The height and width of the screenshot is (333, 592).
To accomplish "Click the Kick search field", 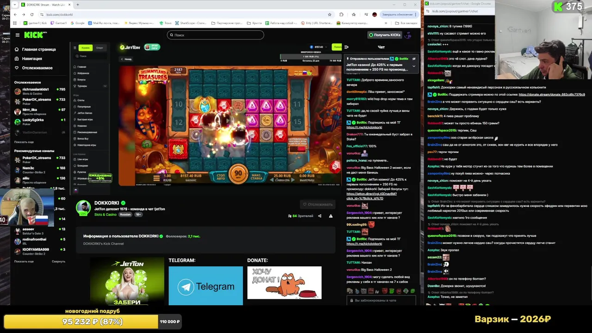I will (216, 35).
